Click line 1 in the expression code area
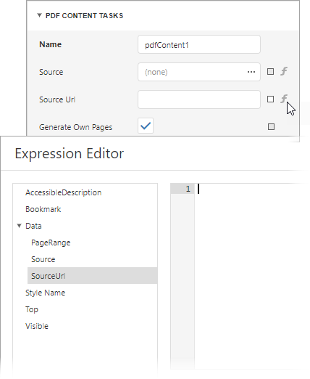310x379 pixels. tap(251, 189)
